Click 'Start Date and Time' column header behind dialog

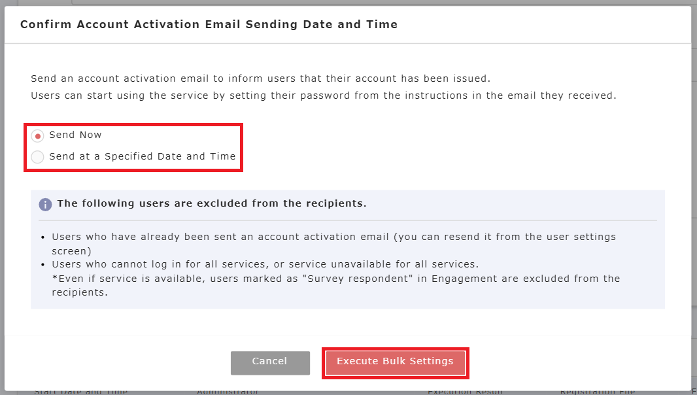(80, 392)
